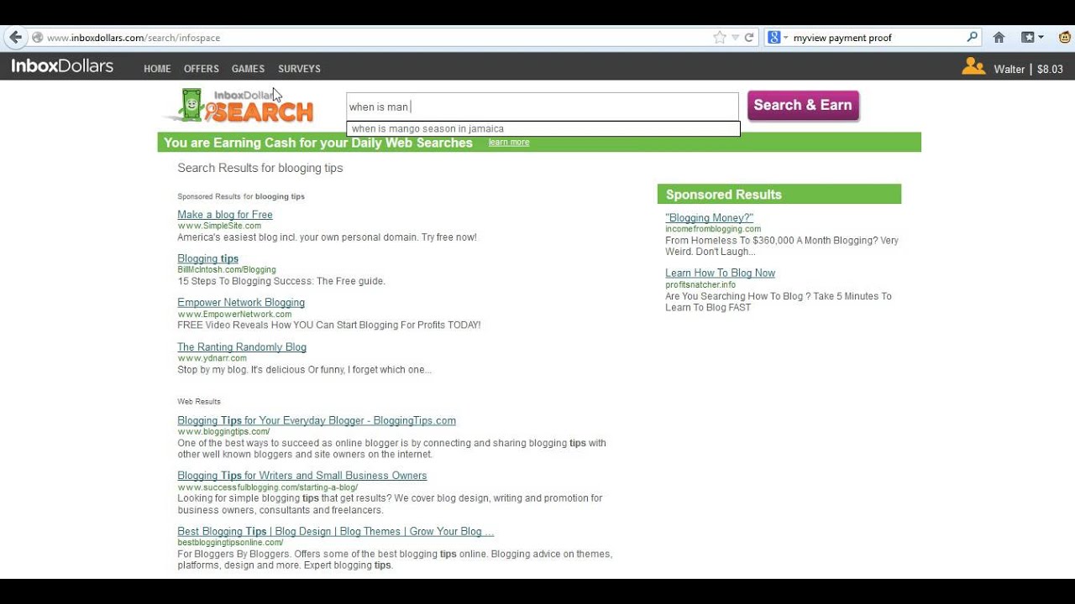The image size is (1075, 604).
Task: Open the GAMES menu item
Action: (248, 69)
